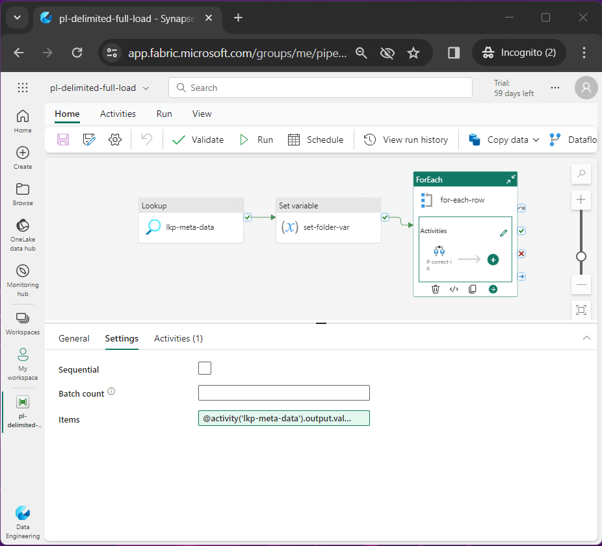The image size is (602, 546).
Task: Click canvas search magnifier icon
Action: tap(581, 174)
